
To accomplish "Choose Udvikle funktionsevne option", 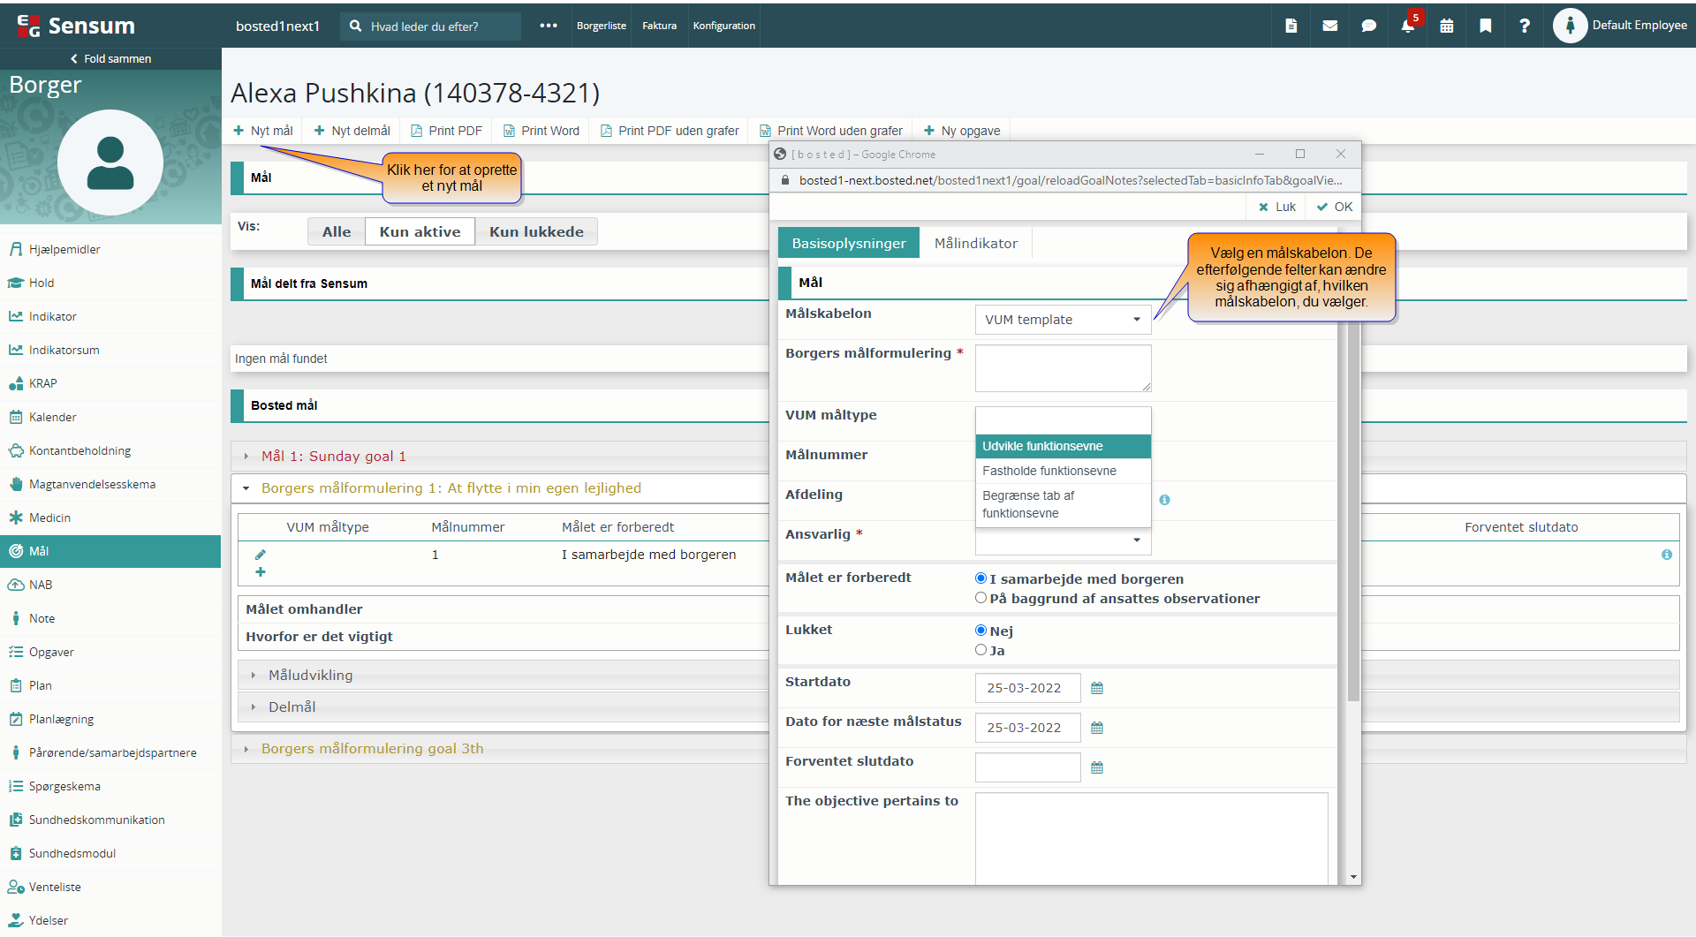I will (1063, 446).
